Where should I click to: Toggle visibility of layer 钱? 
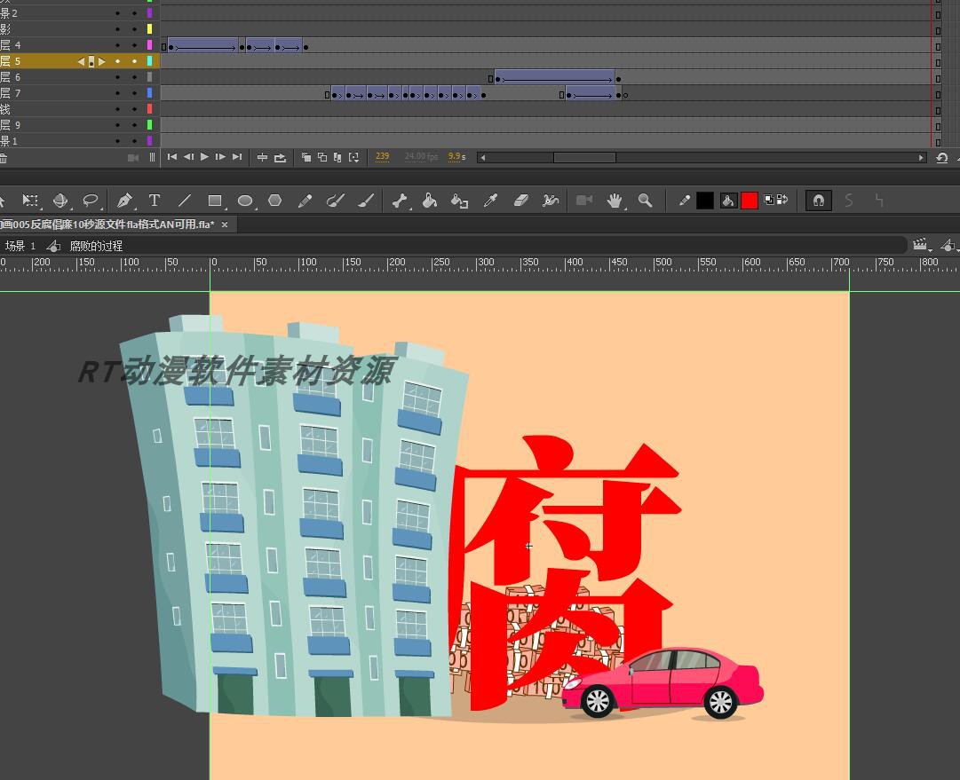(117, 109)
